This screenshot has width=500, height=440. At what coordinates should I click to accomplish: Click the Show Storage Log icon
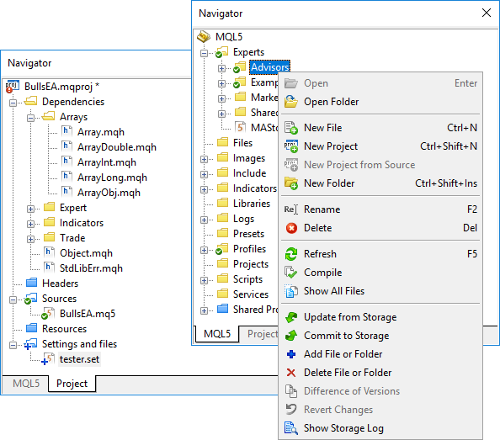click(x=291, y=428)
